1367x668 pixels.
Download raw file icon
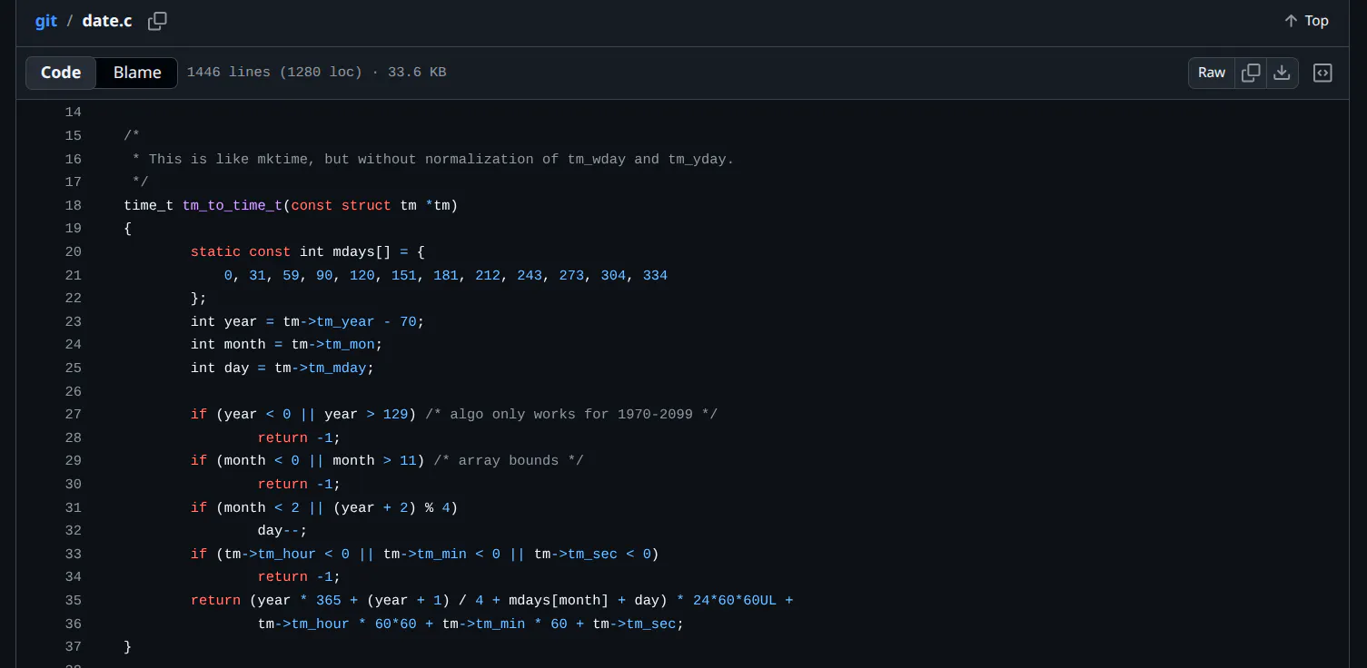(1282, 73)
